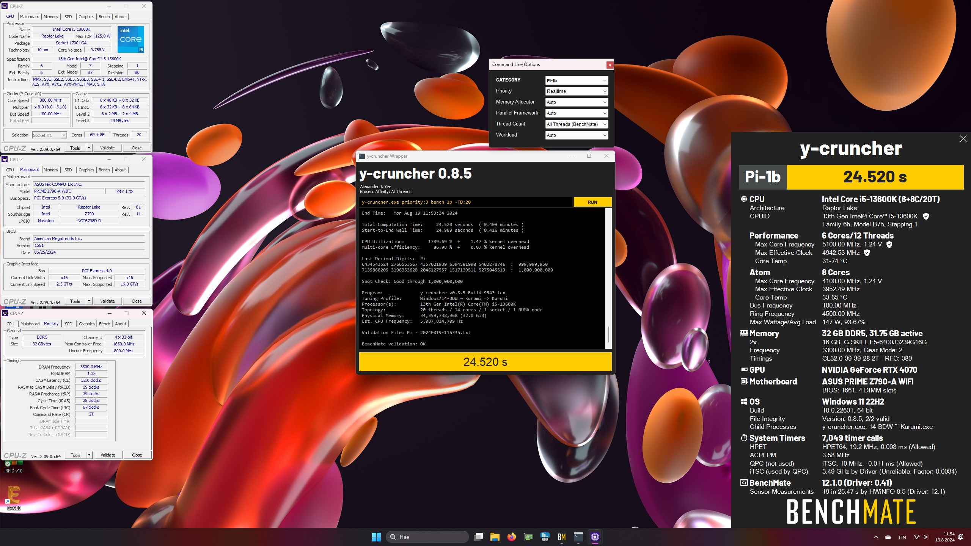Open Task View on the taskbar
The height and width of the screenshot is (546, 971).
[x=479, y=537]
